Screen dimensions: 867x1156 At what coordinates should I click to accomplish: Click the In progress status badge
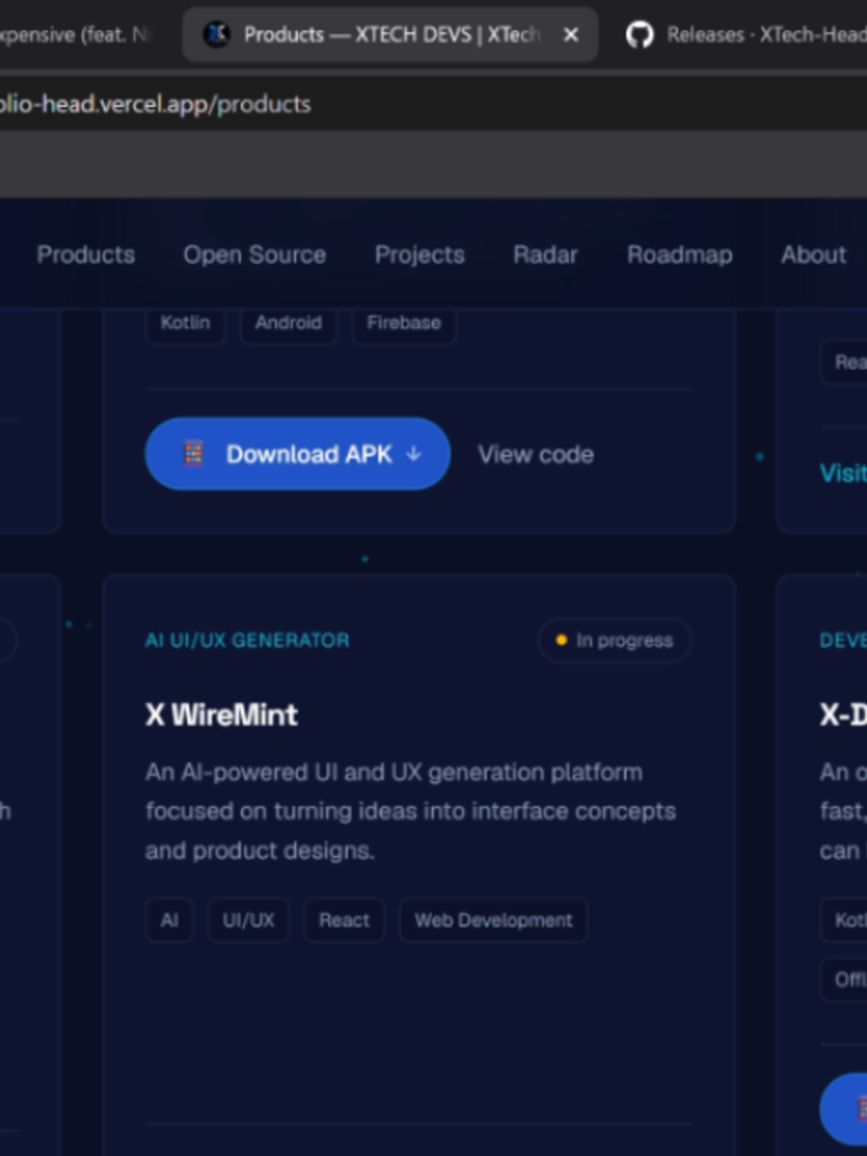coord(615,640)
